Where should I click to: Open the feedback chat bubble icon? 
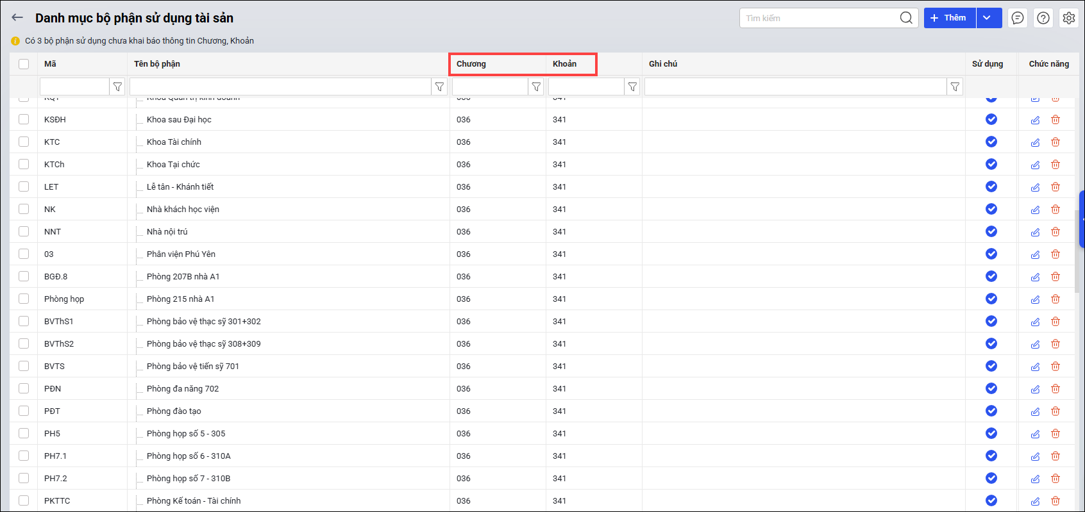tap(1018, 18)
